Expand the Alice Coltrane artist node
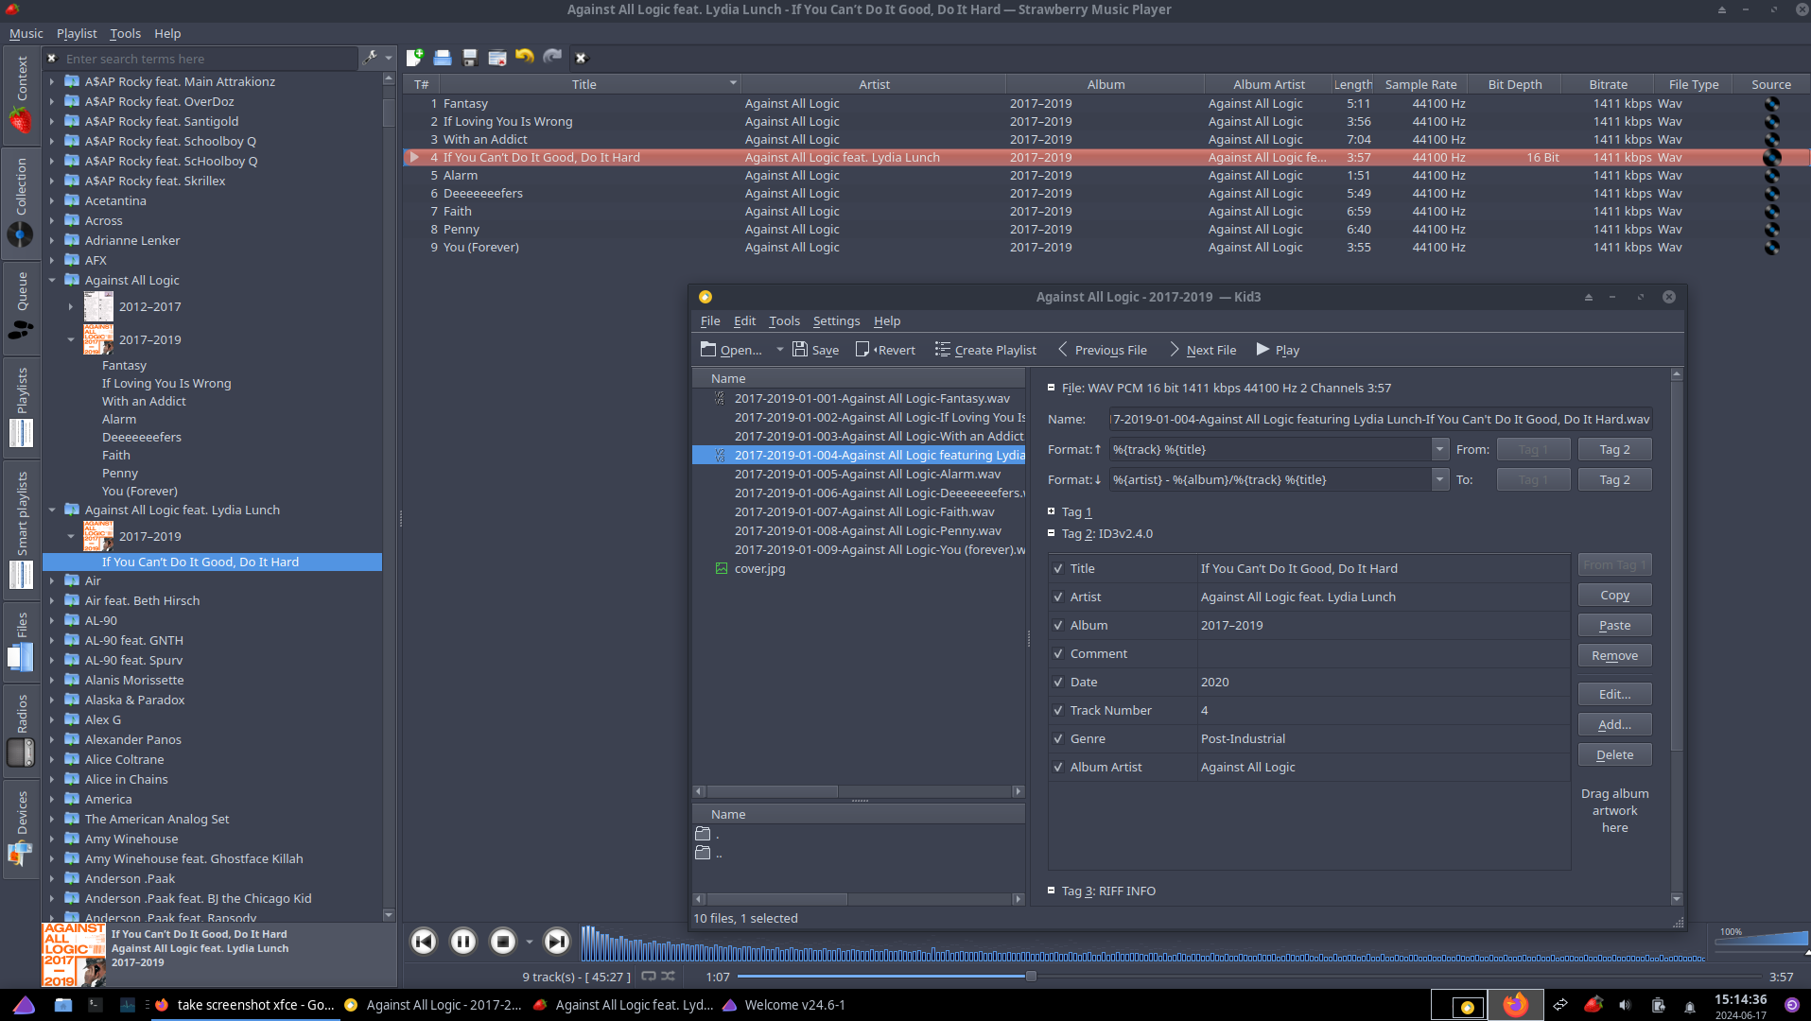Image resolution: width=1811 pixels, height=1021 pixels. pos(52,759)
